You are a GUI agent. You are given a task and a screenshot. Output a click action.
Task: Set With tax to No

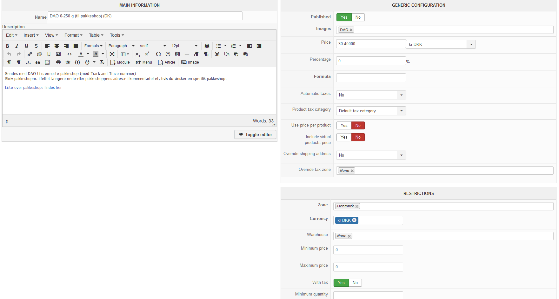pos(355,283)
